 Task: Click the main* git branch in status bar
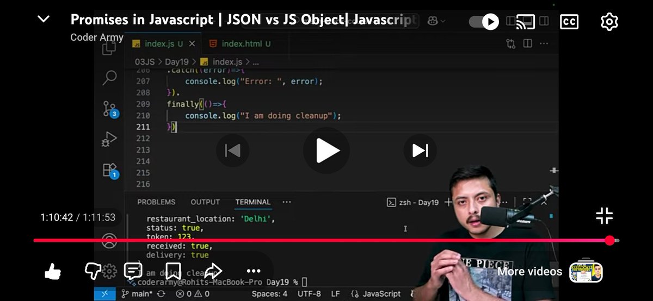[137, 293]
